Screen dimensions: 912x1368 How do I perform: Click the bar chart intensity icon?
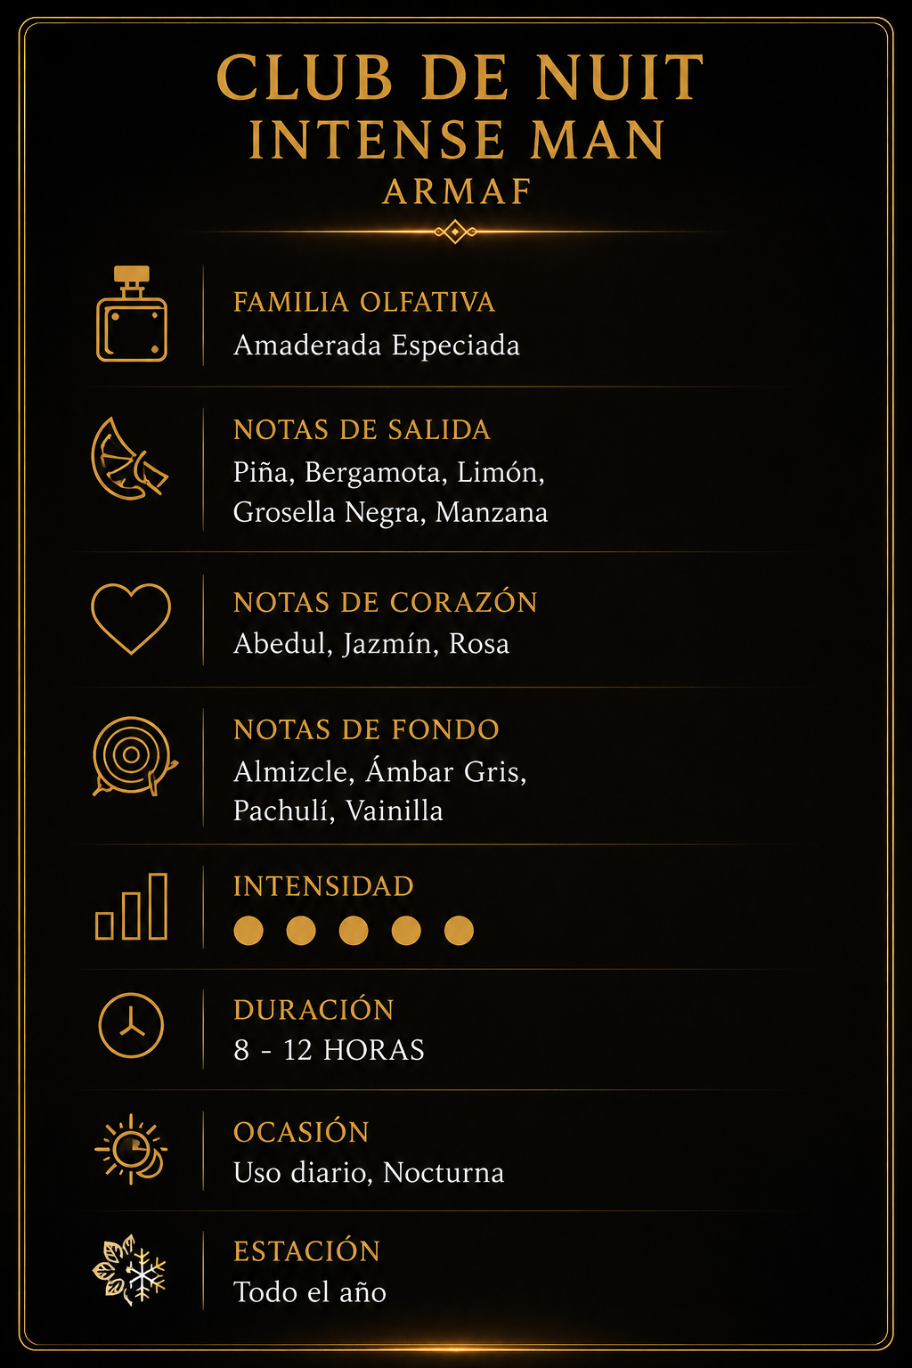132,907
